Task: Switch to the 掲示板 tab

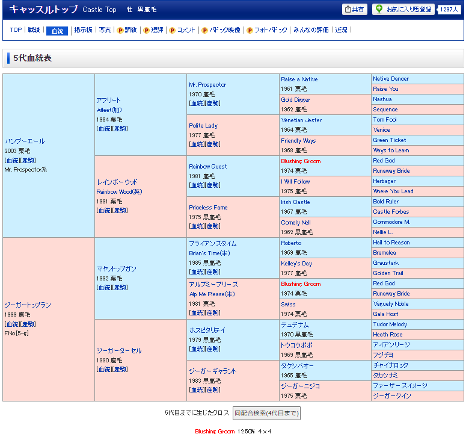Action: (83, 30)
